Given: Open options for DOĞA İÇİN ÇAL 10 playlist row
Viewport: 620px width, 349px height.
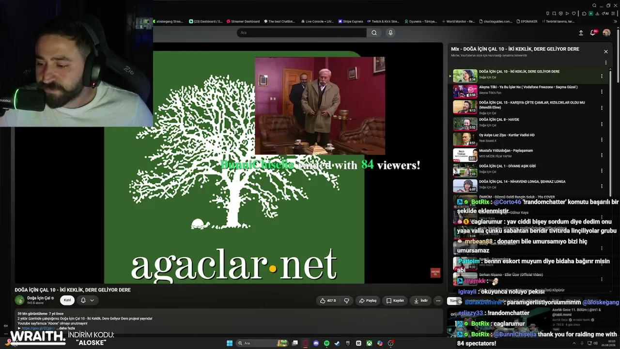Looking at the screenshot, I should tap(602, 76).
